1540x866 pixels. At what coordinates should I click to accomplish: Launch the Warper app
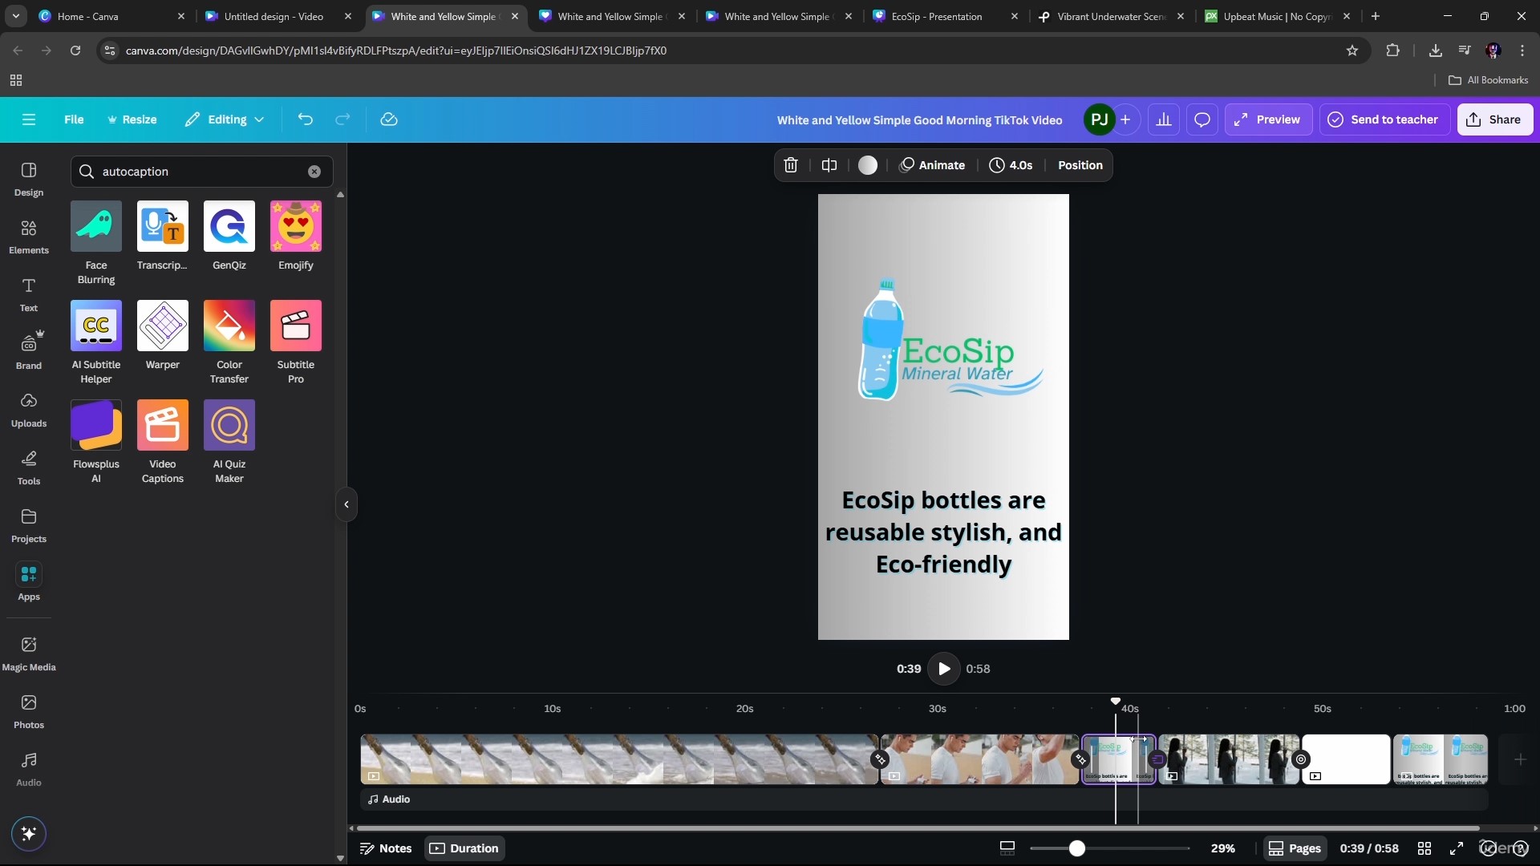point(163,326)
